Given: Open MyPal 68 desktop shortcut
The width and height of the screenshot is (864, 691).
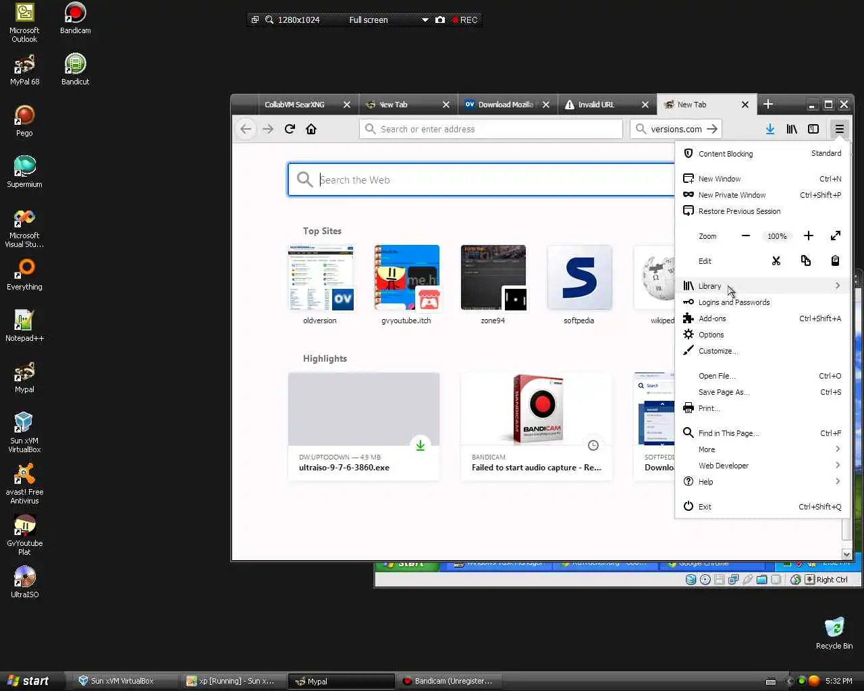Looking at the screenshot, I should click(x=24, y=70).
